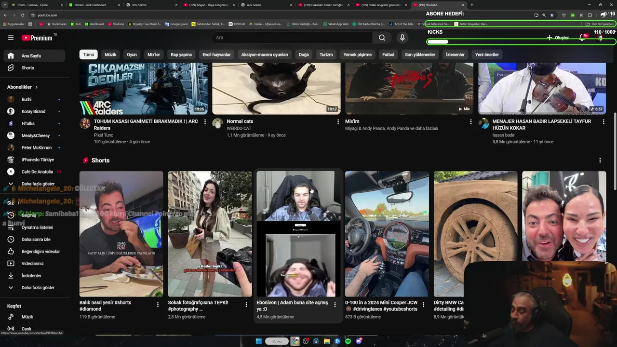The width and height of the screenshot is (617, 347).
Task: Click NORMAL cats video title
Action: coord(240,121)
